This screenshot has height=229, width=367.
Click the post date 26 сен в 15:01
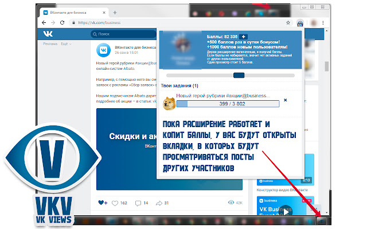click(x=126, y=53)
